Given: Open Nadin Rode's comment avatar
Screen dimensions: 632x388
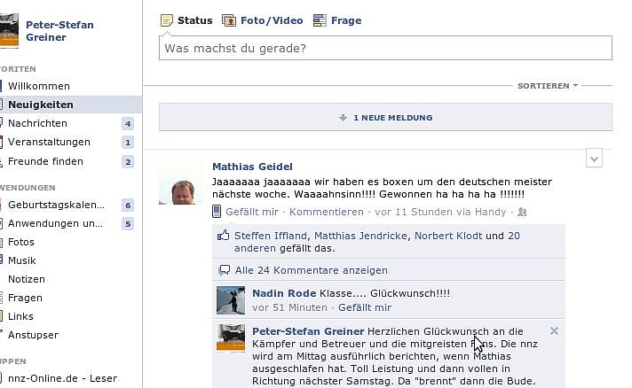Looking at the screenshot, I should point(231,300).
